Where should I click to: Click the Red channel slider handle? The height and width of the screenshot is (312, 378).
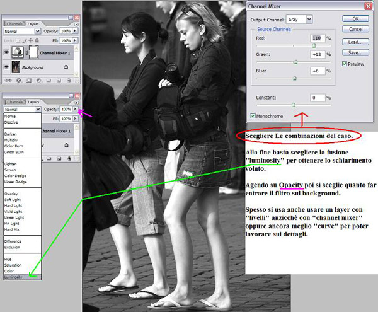[x=314, y=45]
